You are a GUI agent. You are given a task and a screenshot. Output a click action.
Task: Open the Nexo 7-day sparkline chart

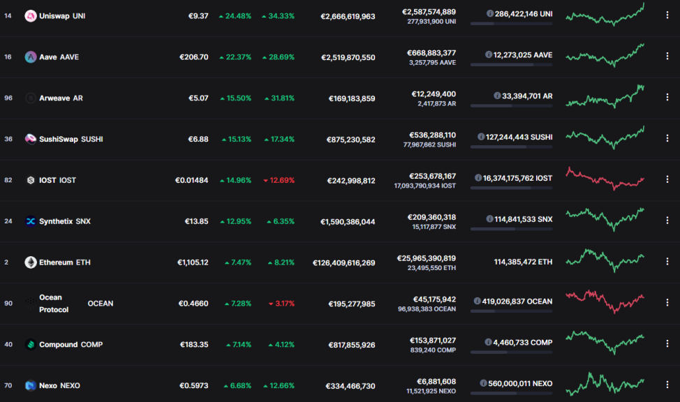(605, 384)
